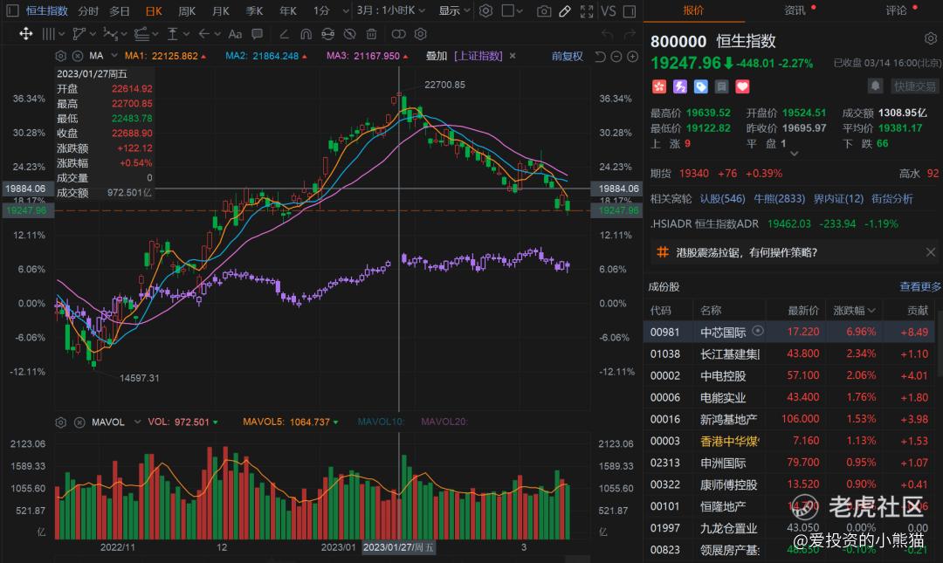This screenshot has width=943, height=563.
Task: Switch to 月K monthly chart
Action: 221,10
